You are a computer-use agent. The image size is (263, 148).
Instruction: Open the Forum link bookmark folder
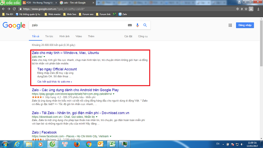pos(103,14)
